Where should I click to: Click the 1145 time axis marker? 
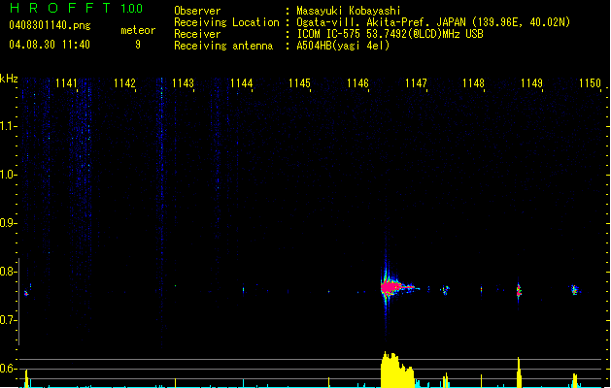tap(299, 83)
